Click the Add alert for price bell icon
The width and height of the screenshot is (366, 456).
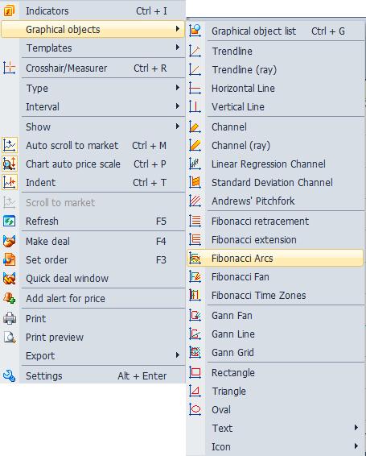[10, 298]
